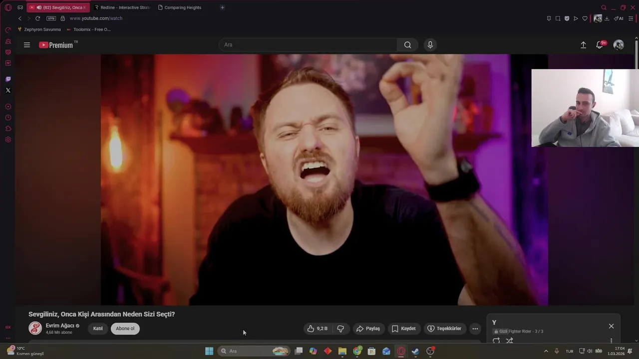Open X (Twitter) in the Opera sidebar
This screenshot has width=639, height=359.
[x=8, y=90]
